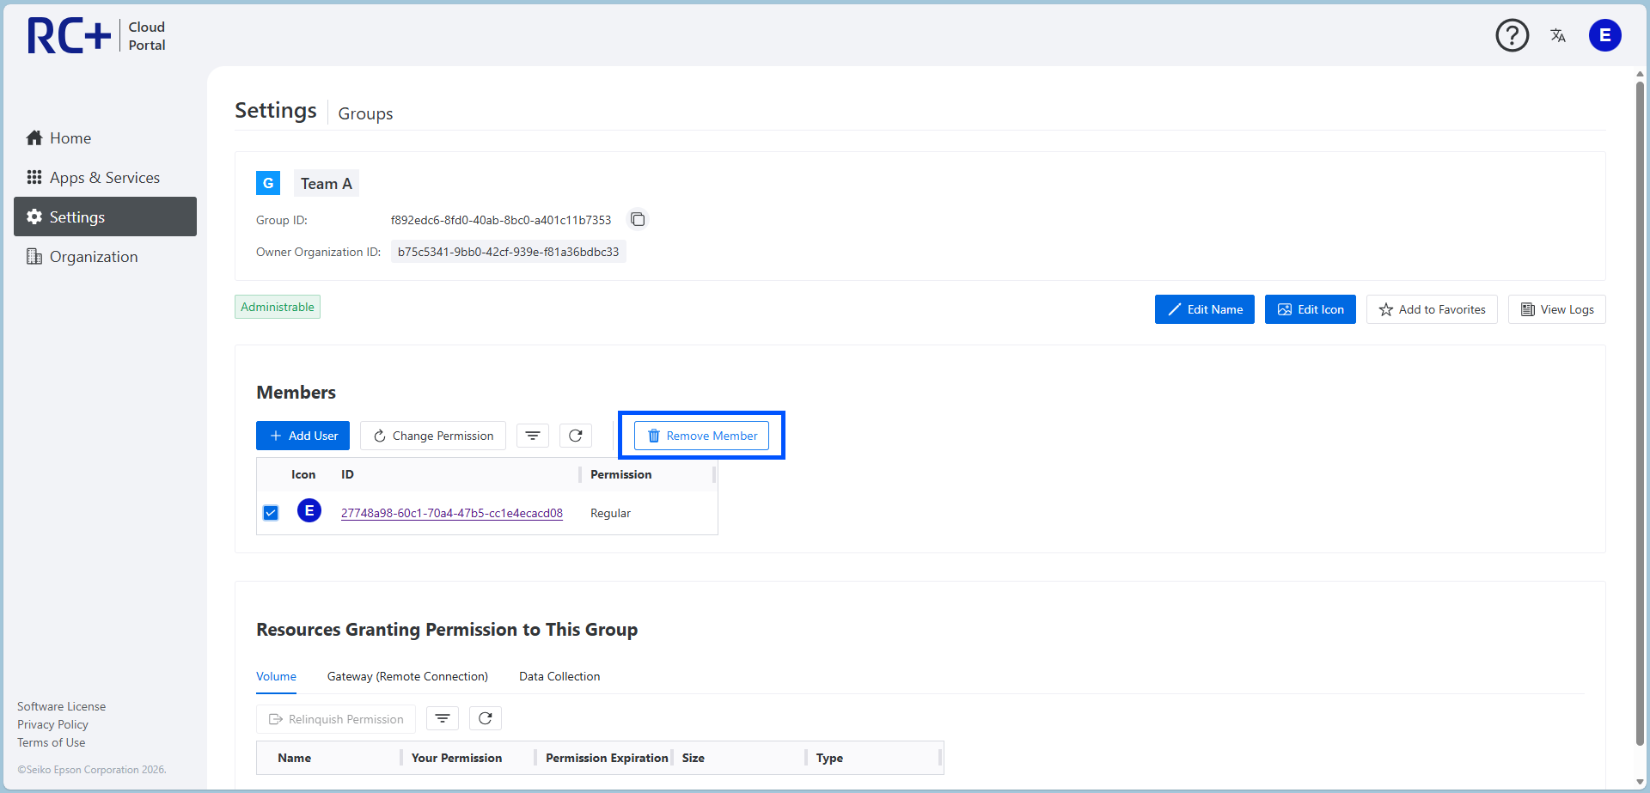Go to Apps & Services in sidebar
1650x793 pixels.
[x=105, y=178]
